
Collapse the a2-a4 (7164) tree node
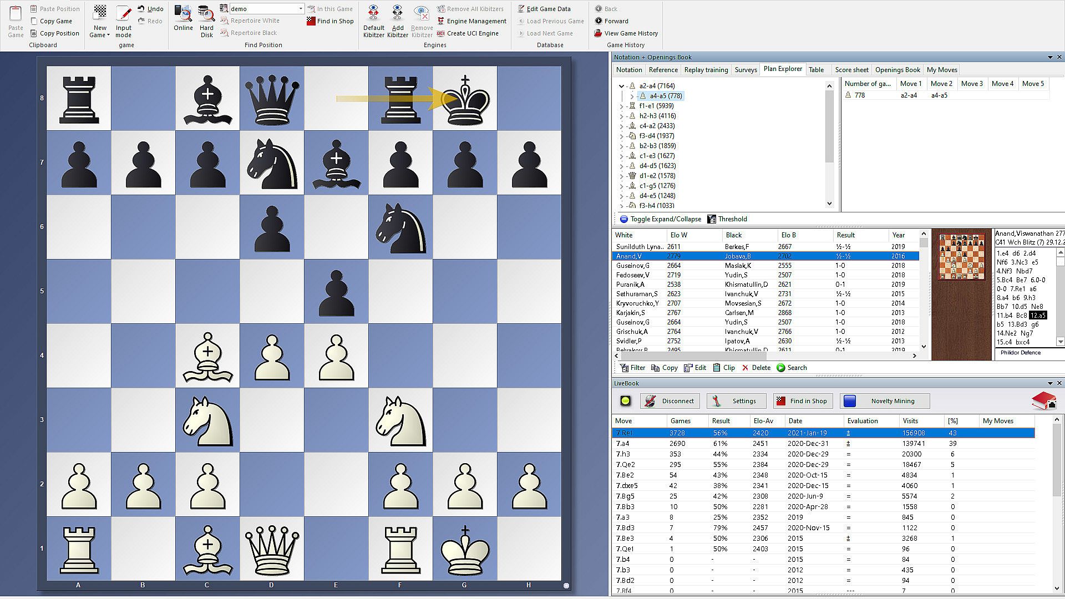point(621,86)
